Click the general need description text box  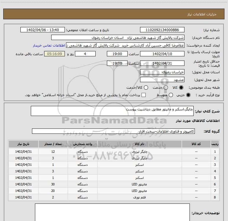tap(112, 111)
